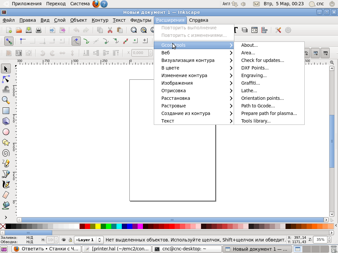Pick the cyan color swatch

coord(119,226)
